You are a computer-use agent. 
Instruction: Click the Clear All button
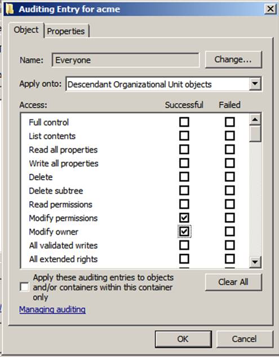pyautogui.click(x=233, y=282)
